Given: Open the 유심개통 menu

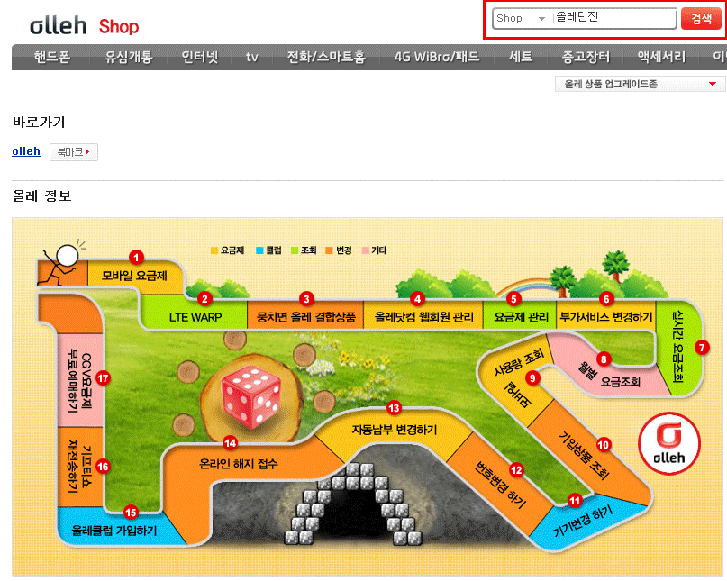Looking at the screenshot, I should [129, 57].
